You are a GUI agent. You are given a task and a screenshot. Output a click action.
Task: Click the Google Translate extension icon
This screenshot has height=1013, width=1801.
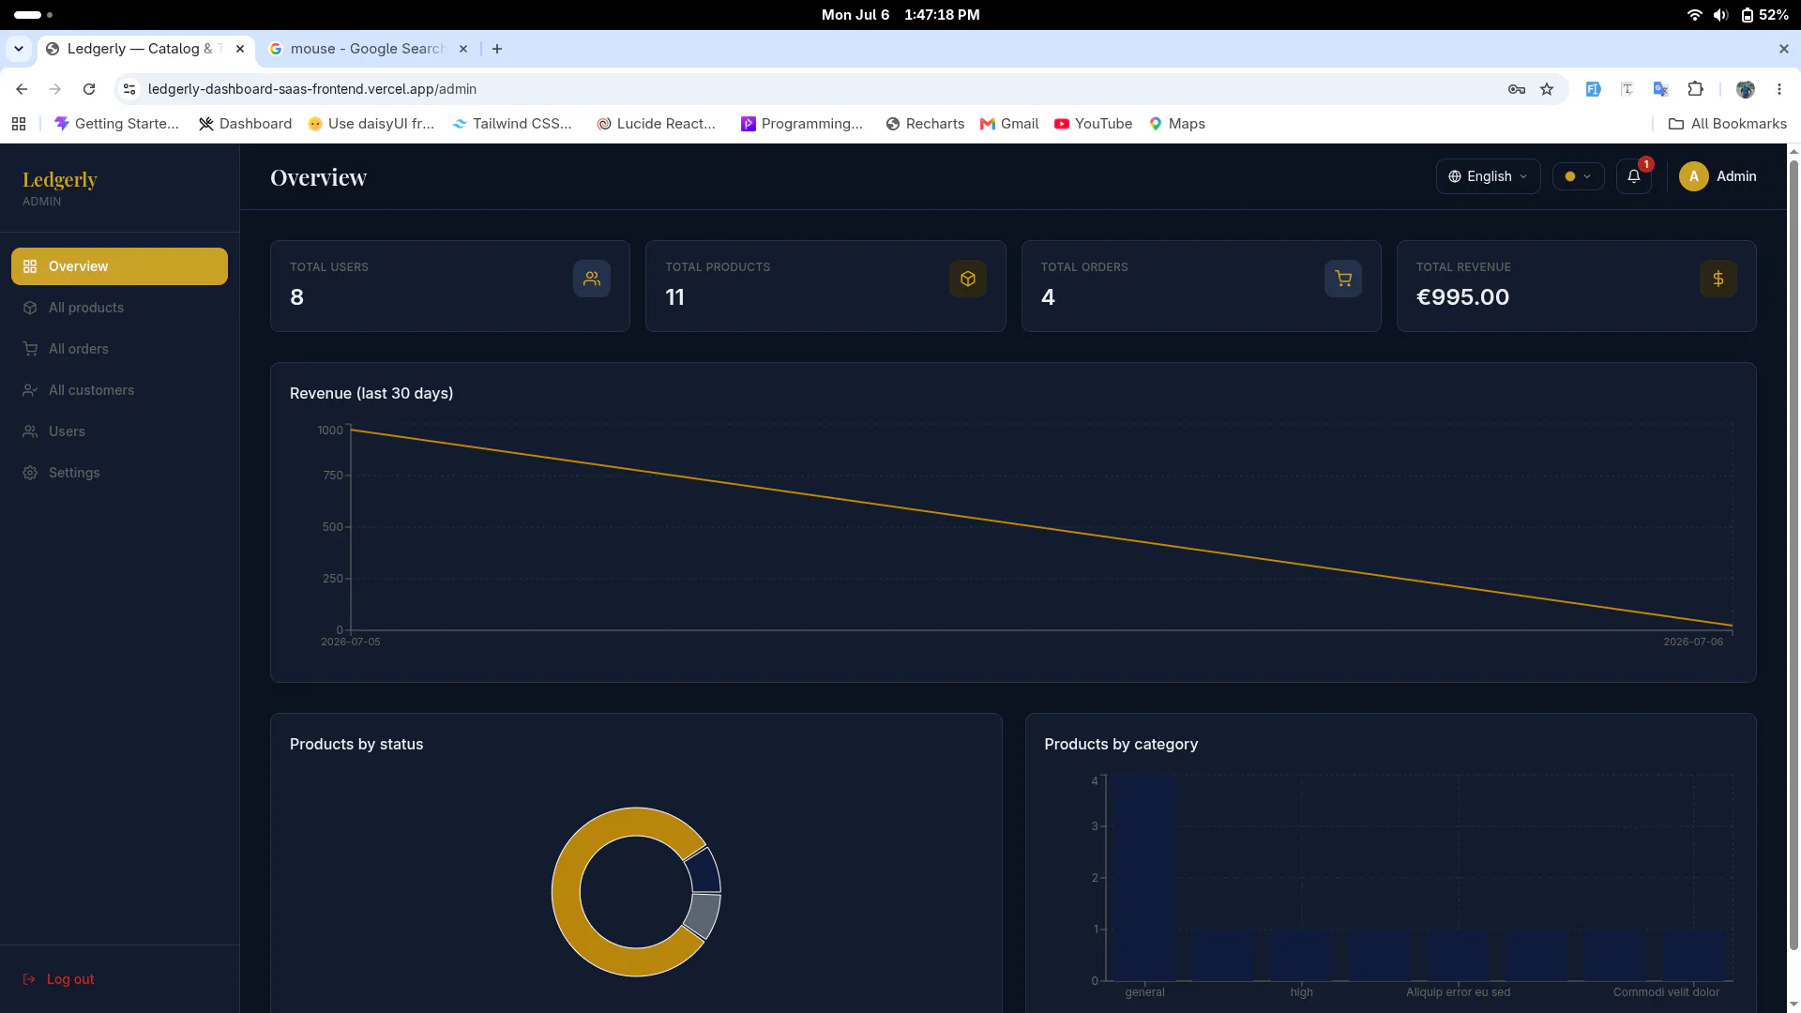1661,89
